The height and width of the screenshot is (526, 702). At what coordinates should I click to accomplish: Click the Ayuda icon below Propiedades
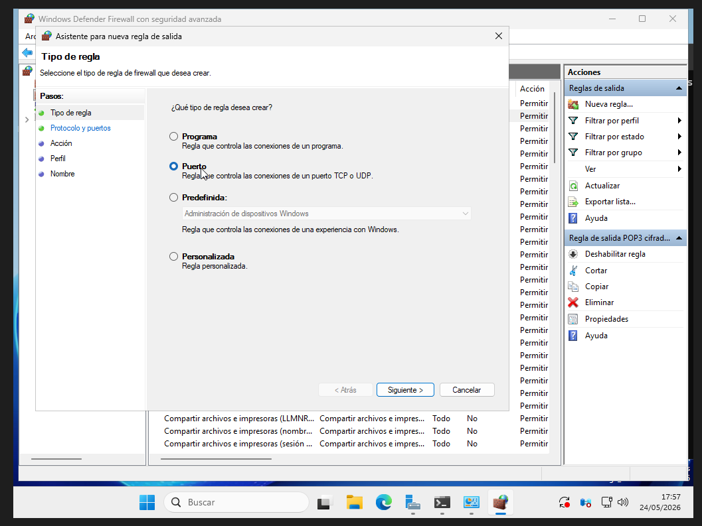[x=573, y=336]
